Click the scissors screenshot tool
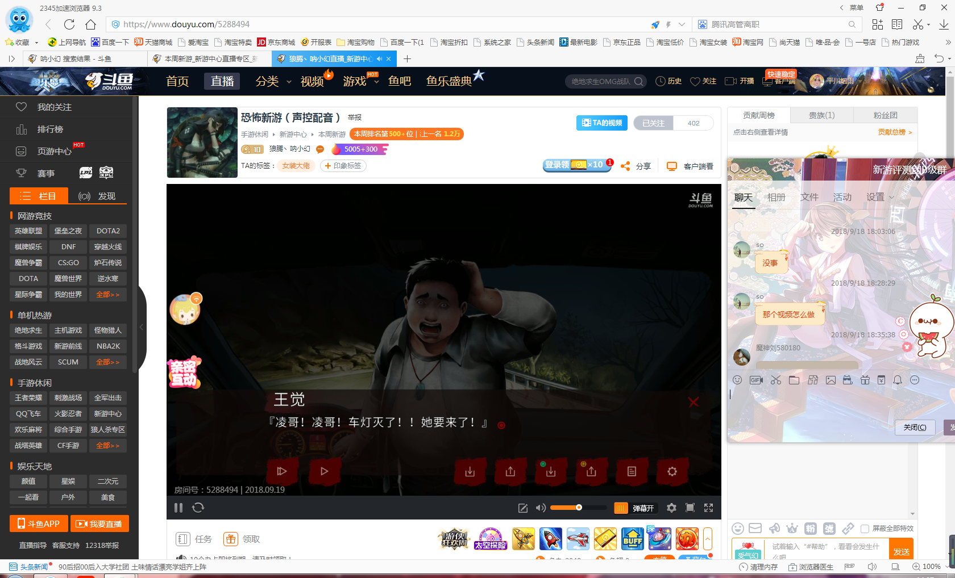 tap(776, 380)
